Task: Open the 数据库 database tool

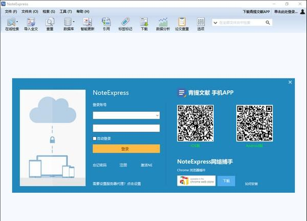Action: 68,24
